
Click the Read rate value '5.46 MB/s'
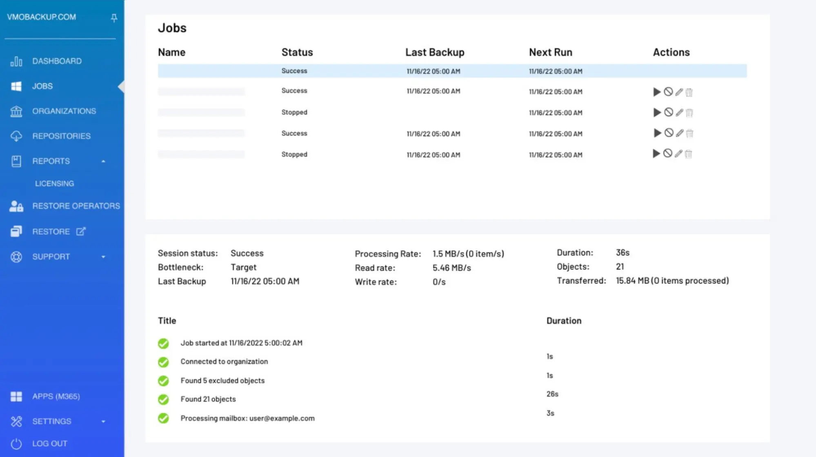point(452,268)
